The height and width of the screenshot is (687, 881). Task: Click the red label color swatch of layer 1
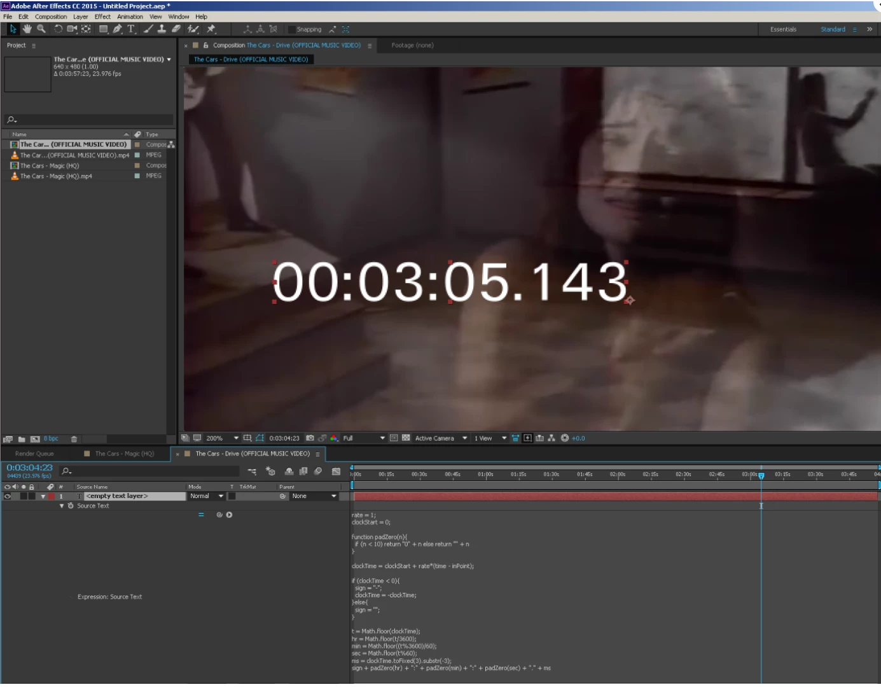coord(52,496)
